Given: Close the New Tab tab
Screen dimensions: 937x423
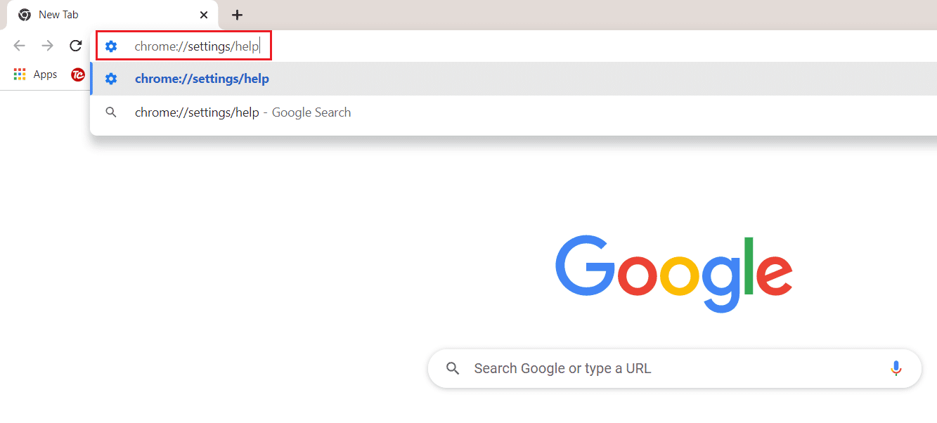Looking at the screenshot, I should (x=204, y=14).
